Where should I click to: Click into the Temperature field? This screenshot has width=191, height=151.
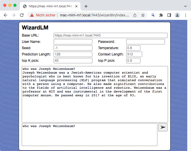[x=133, y=48]
